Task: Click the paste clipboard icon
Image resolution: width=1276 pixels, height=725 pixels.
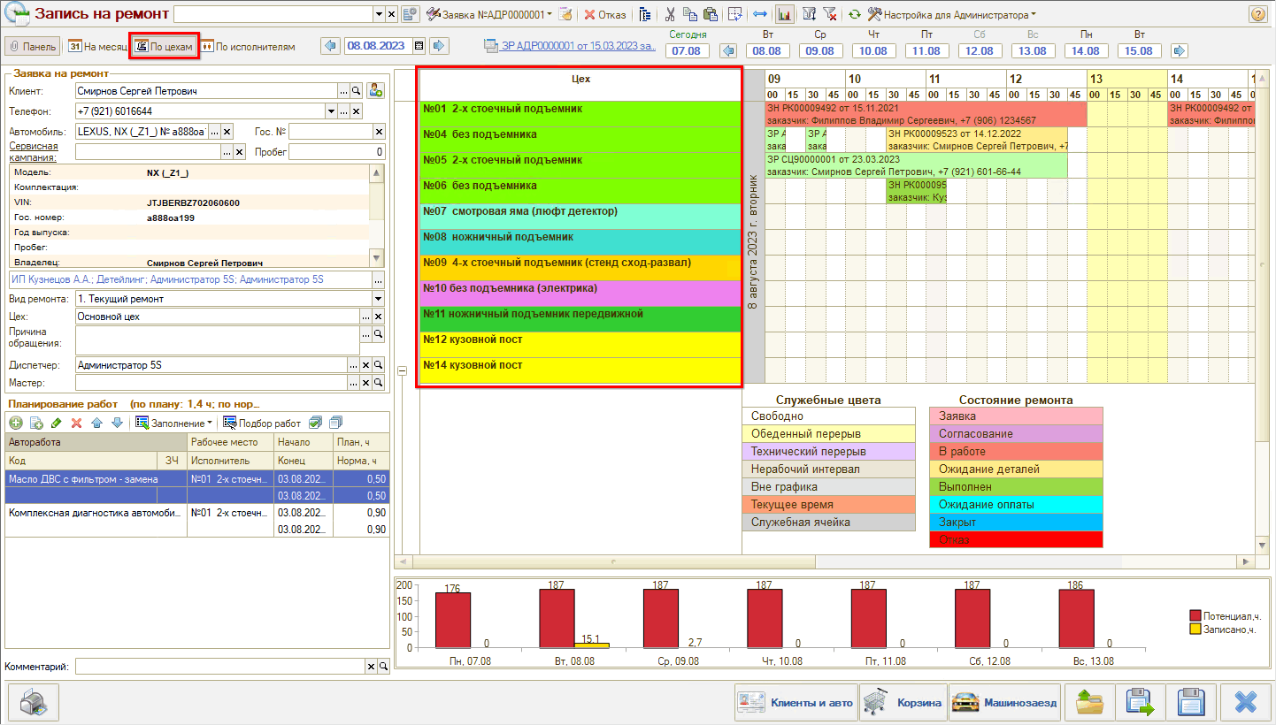Action: pyautogui.click(x=709, y=14)
